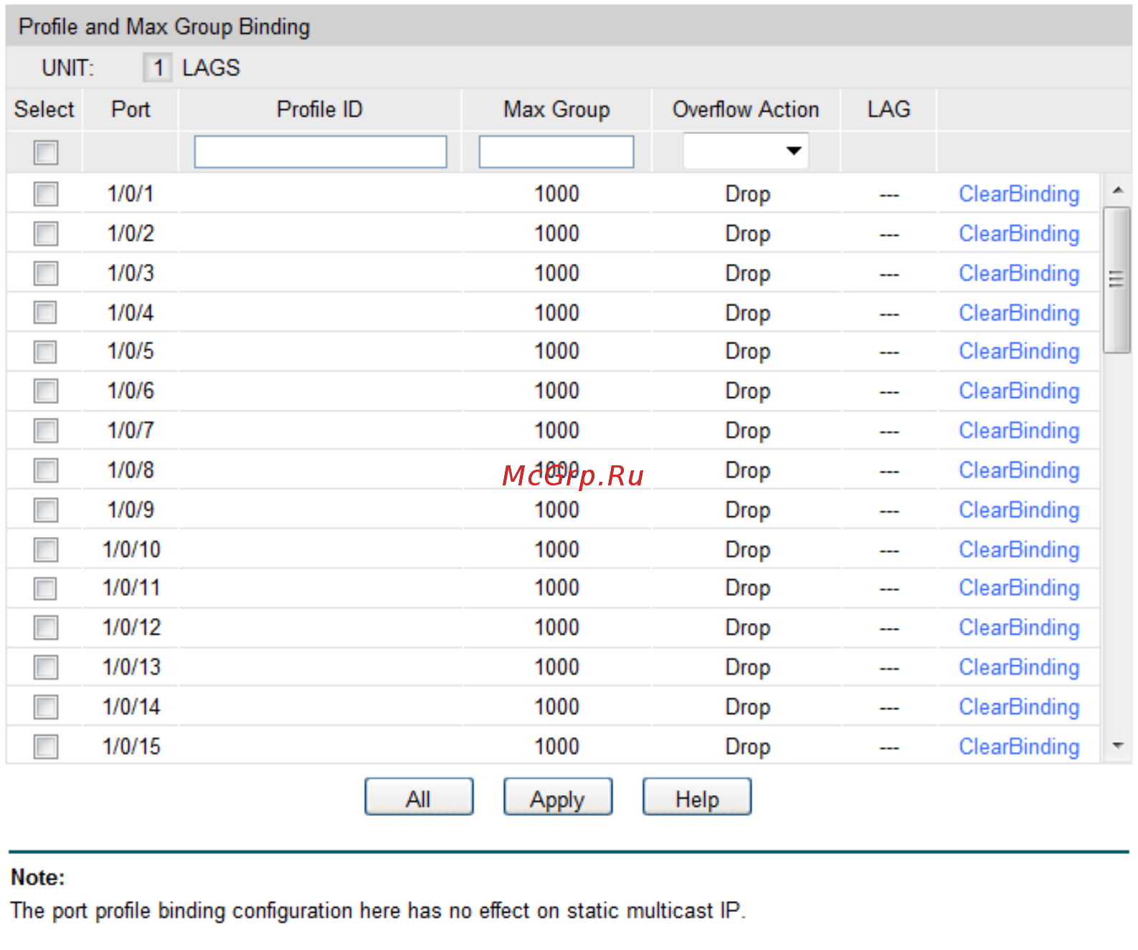The height and width of the screenshot is (950, 1138).
Task: Clear binding on port 1/0/10
Action: [x=1019, y=550]
